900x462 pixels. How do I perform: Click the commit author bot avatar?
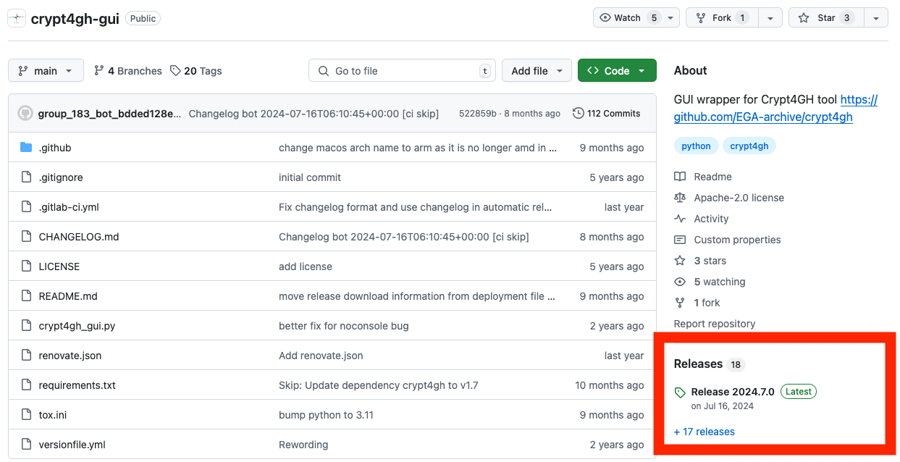tap(25, 114)
